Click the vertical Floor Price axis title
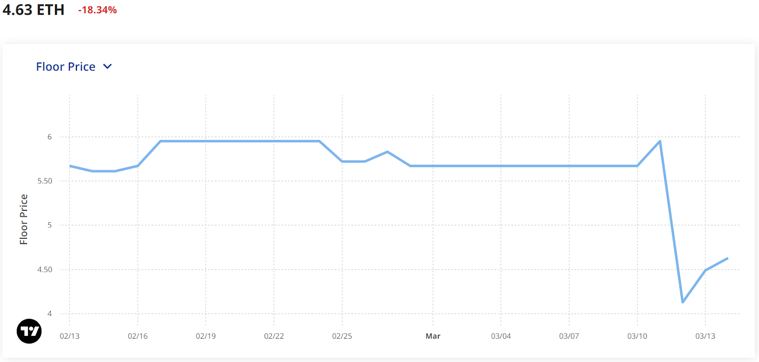The height and width of the screenshot is (362, 759). pos(24,219)
